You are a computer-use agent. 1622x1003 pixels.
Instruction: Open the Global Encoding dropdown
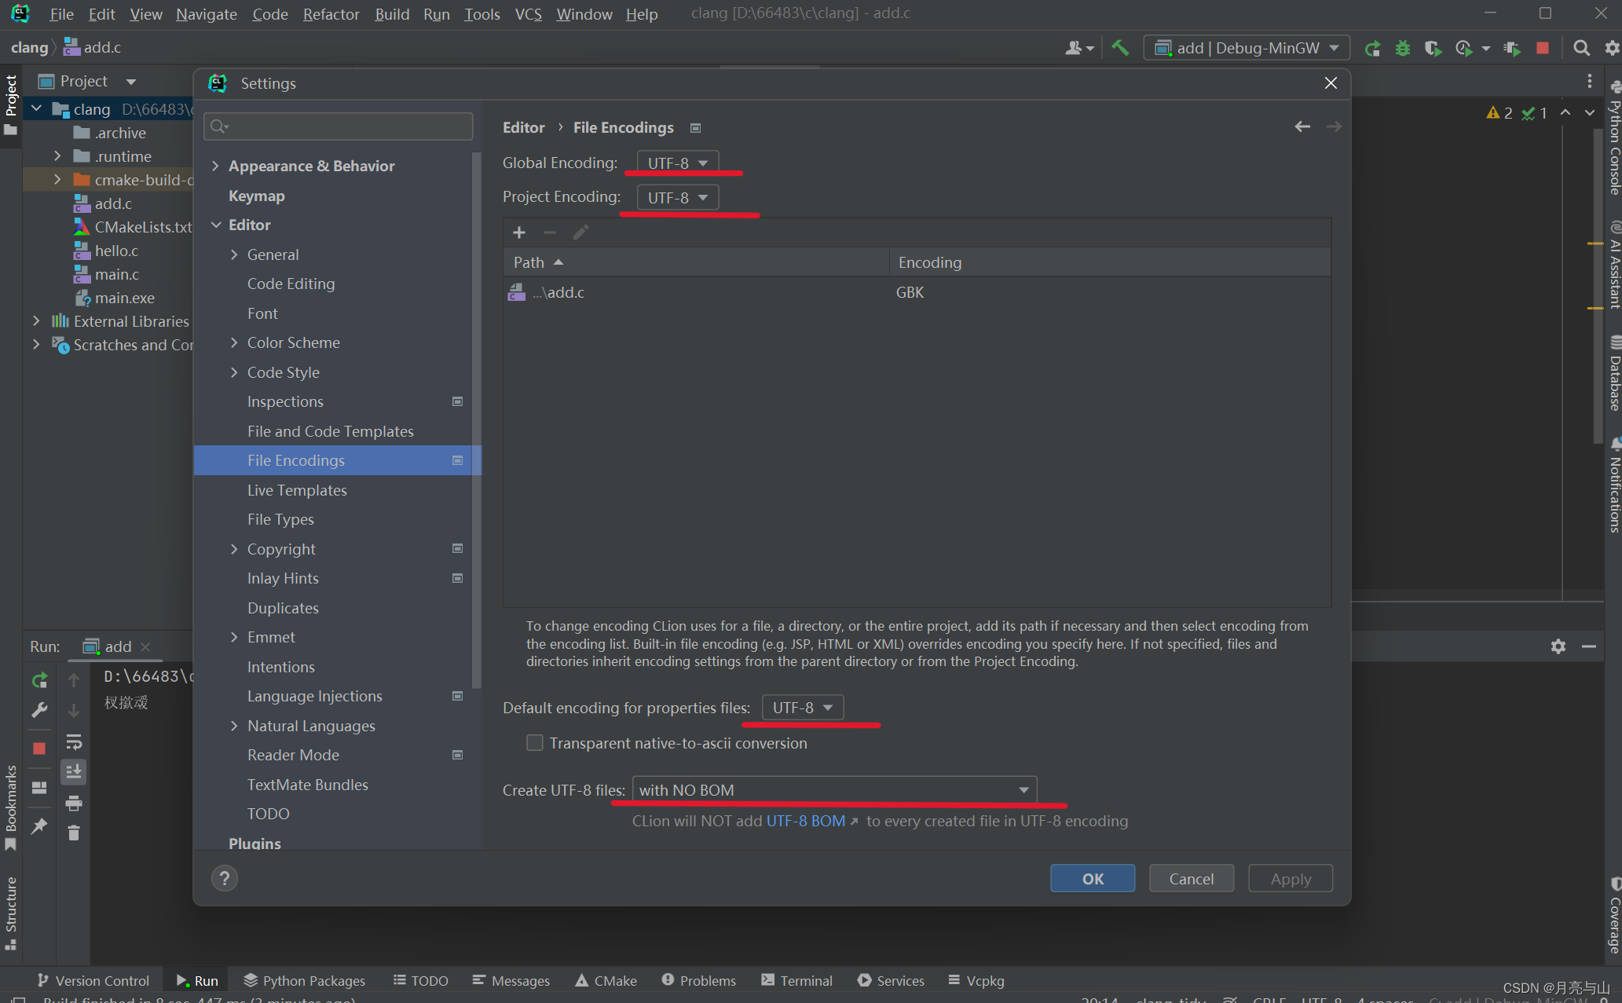point(677,163)
